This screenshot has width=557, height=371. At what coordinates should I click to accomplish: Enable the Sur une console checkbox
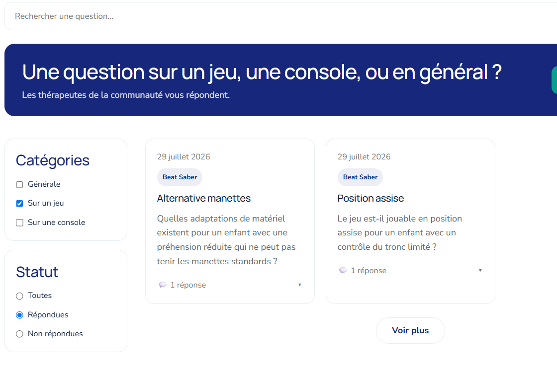(x=19, y=223)
